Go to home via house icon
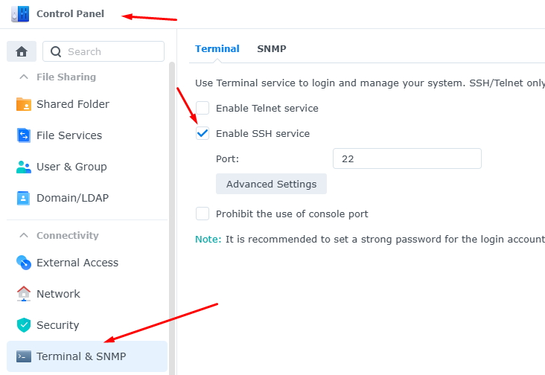Screen dimensions: 545x375 (x=22, y=51)
